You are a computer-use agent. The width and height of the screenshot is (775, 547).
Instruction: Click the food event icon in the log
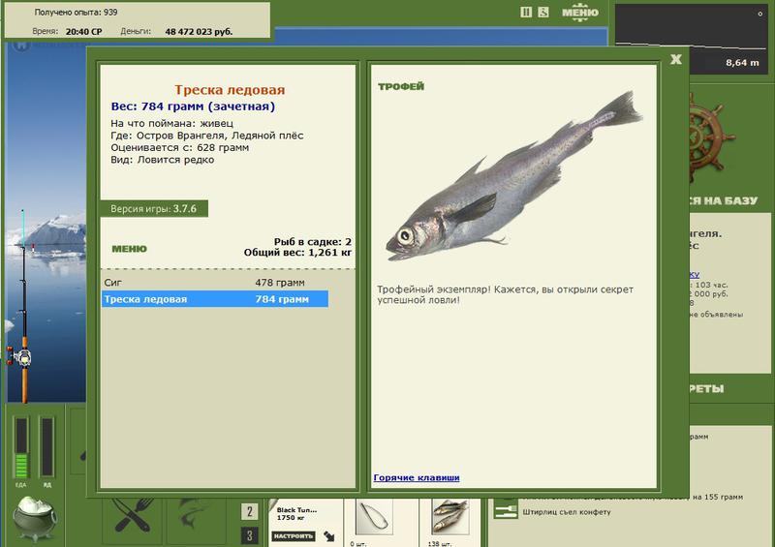pos(506,510)
